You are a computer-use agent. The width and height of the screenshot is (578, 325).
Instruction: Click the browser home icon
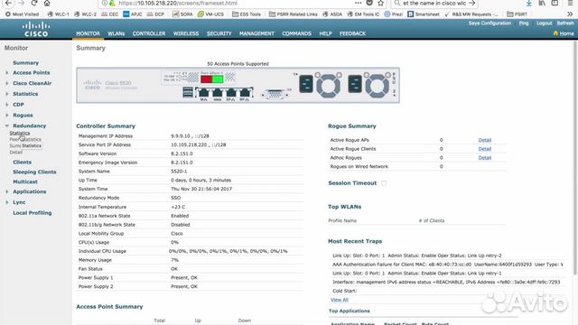point(47,3)
